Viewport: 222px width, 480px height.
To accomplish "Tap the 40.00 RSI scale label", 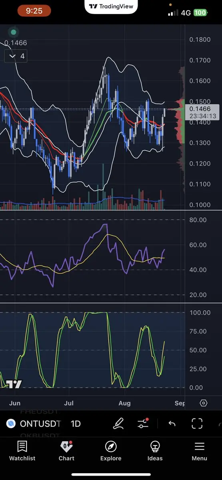I will coord(198,270).
